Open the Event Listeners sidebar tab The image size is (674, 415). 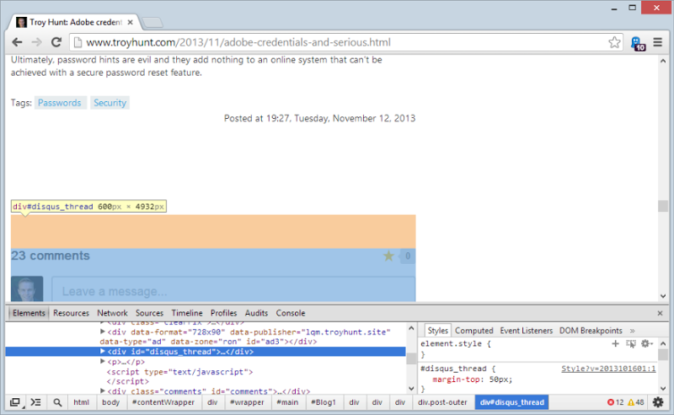coord(526,331)
